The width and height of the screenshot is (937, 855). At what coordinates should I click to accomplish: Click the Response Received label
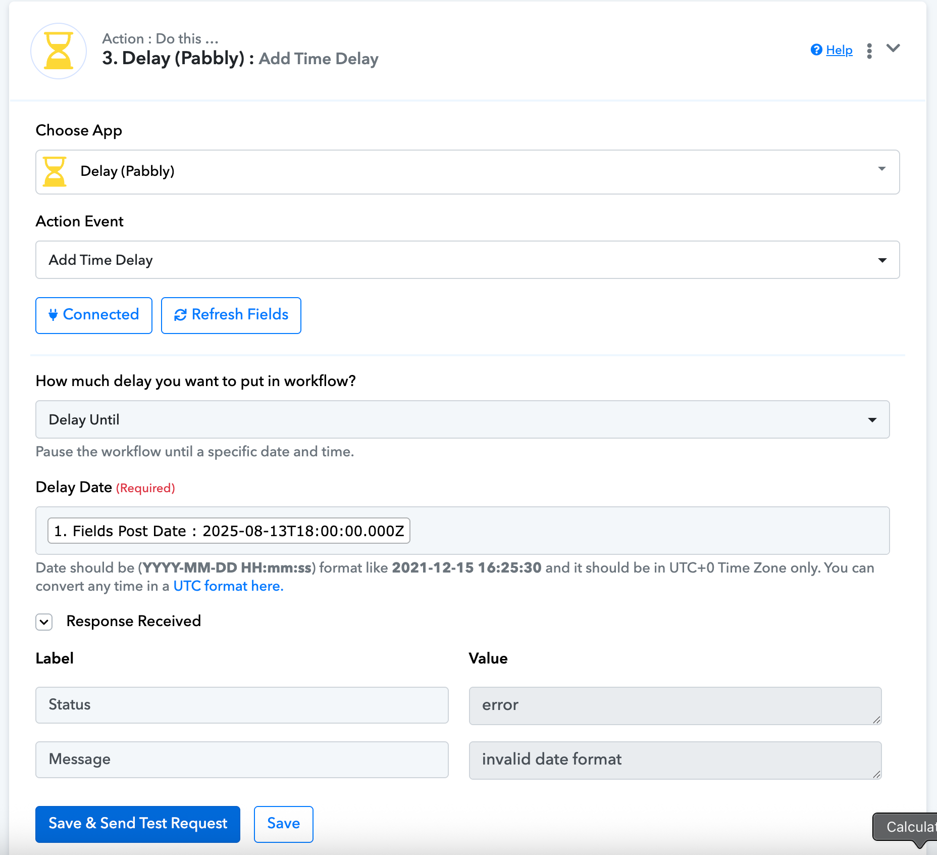tap(134, 621)
